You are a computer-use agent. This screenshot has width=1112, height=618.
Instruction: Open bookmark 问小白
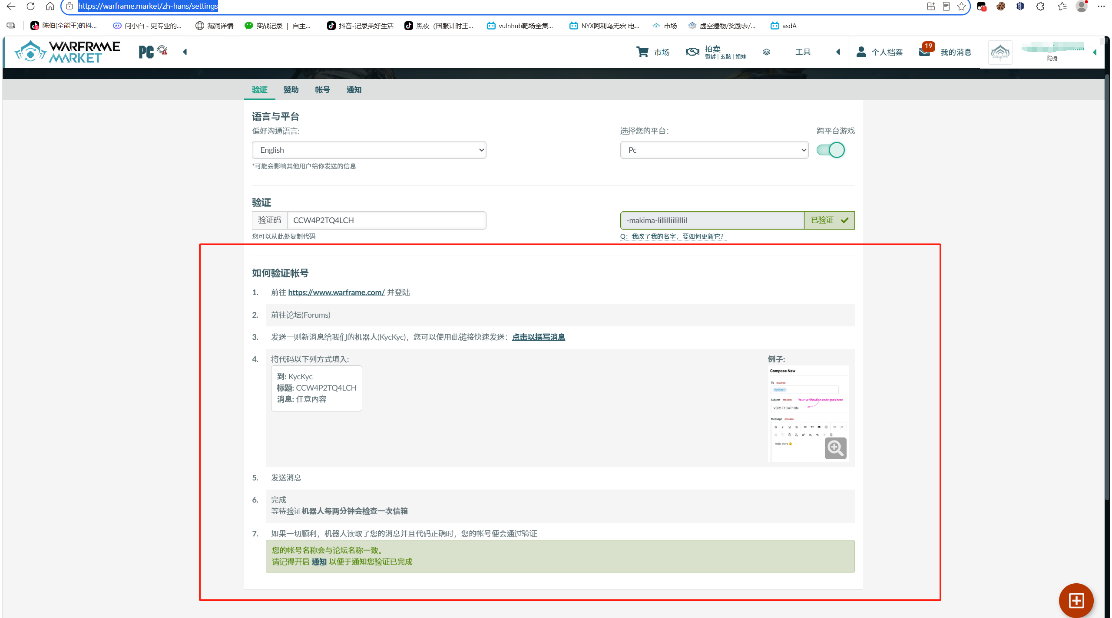[147, 26]
